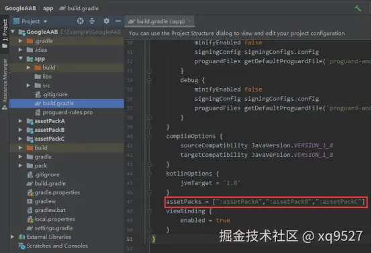Toggle the 1: Project side tab

[5, 33]
